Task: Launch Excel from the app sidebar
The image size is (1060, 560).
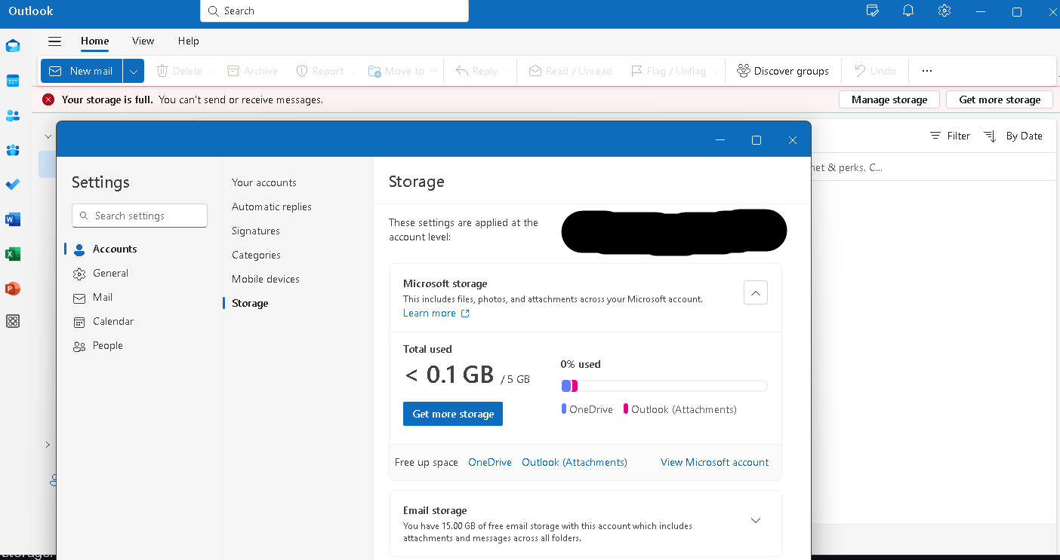Action: tap(13, 254)
